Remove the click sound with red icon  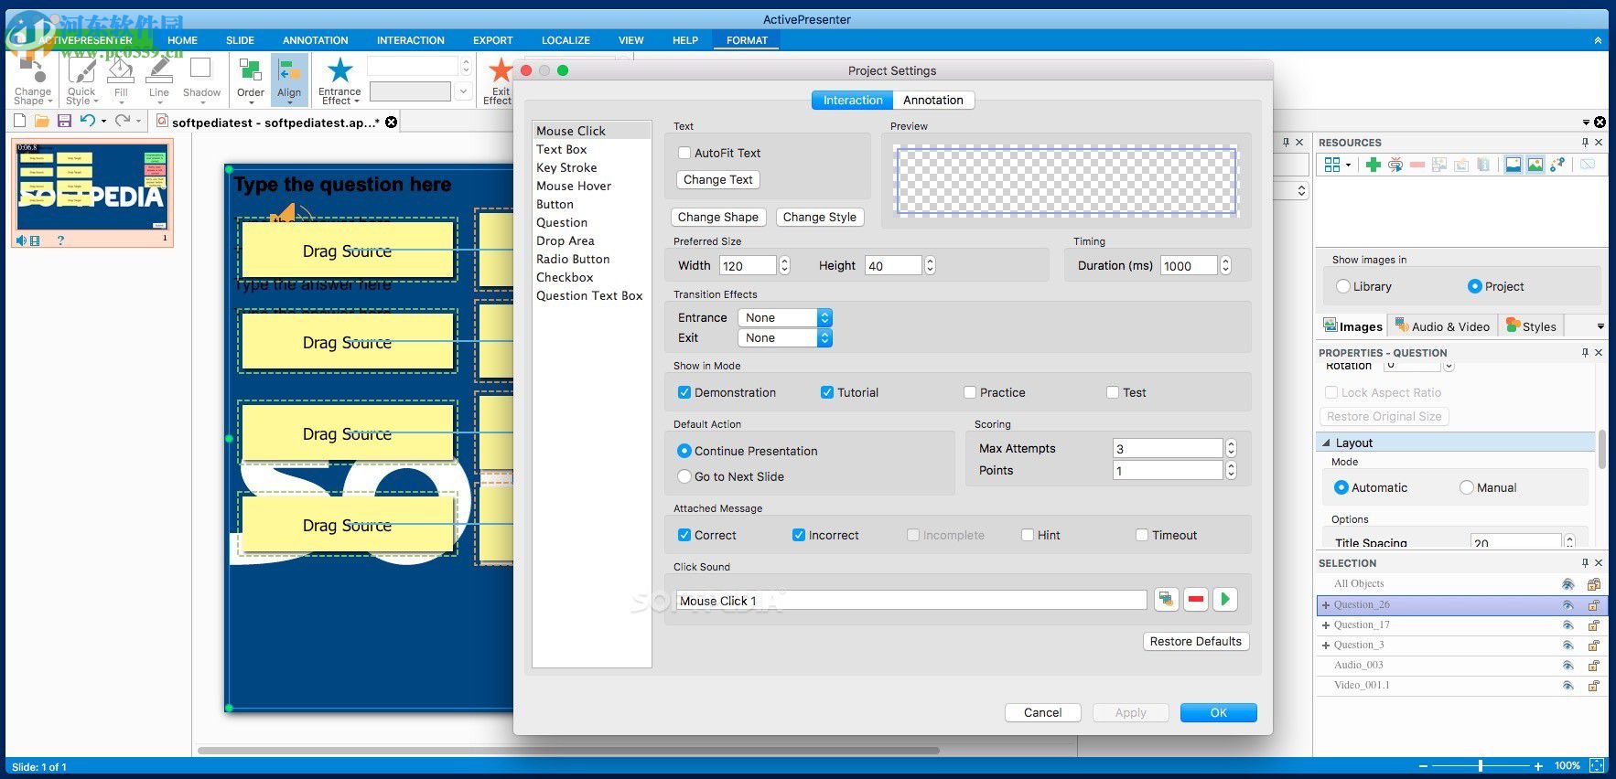coord(1196,600)
